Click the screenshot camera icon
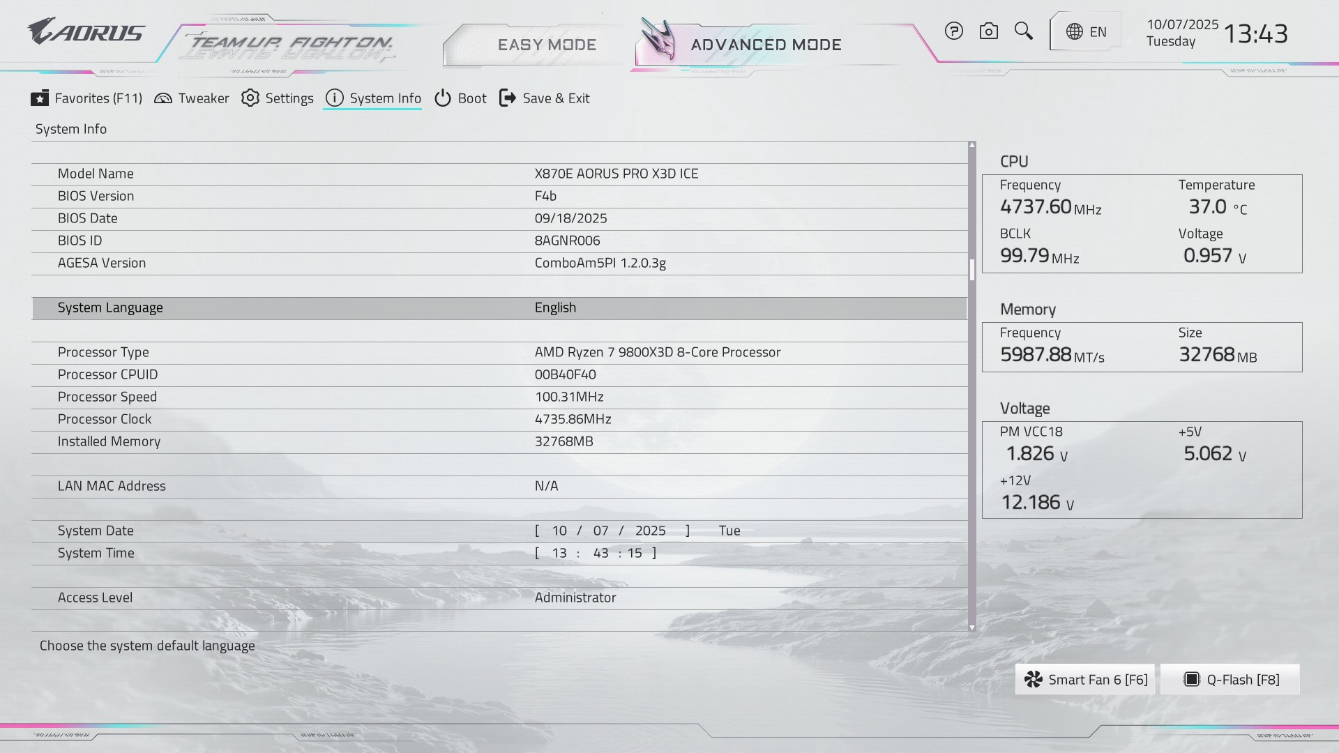 click(x=988, y=31)
